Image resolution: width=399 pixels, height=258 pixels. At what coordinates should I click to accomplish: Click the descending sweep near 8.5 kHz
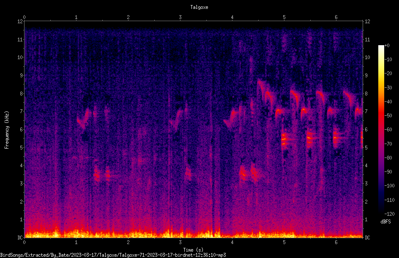point(261,87)
